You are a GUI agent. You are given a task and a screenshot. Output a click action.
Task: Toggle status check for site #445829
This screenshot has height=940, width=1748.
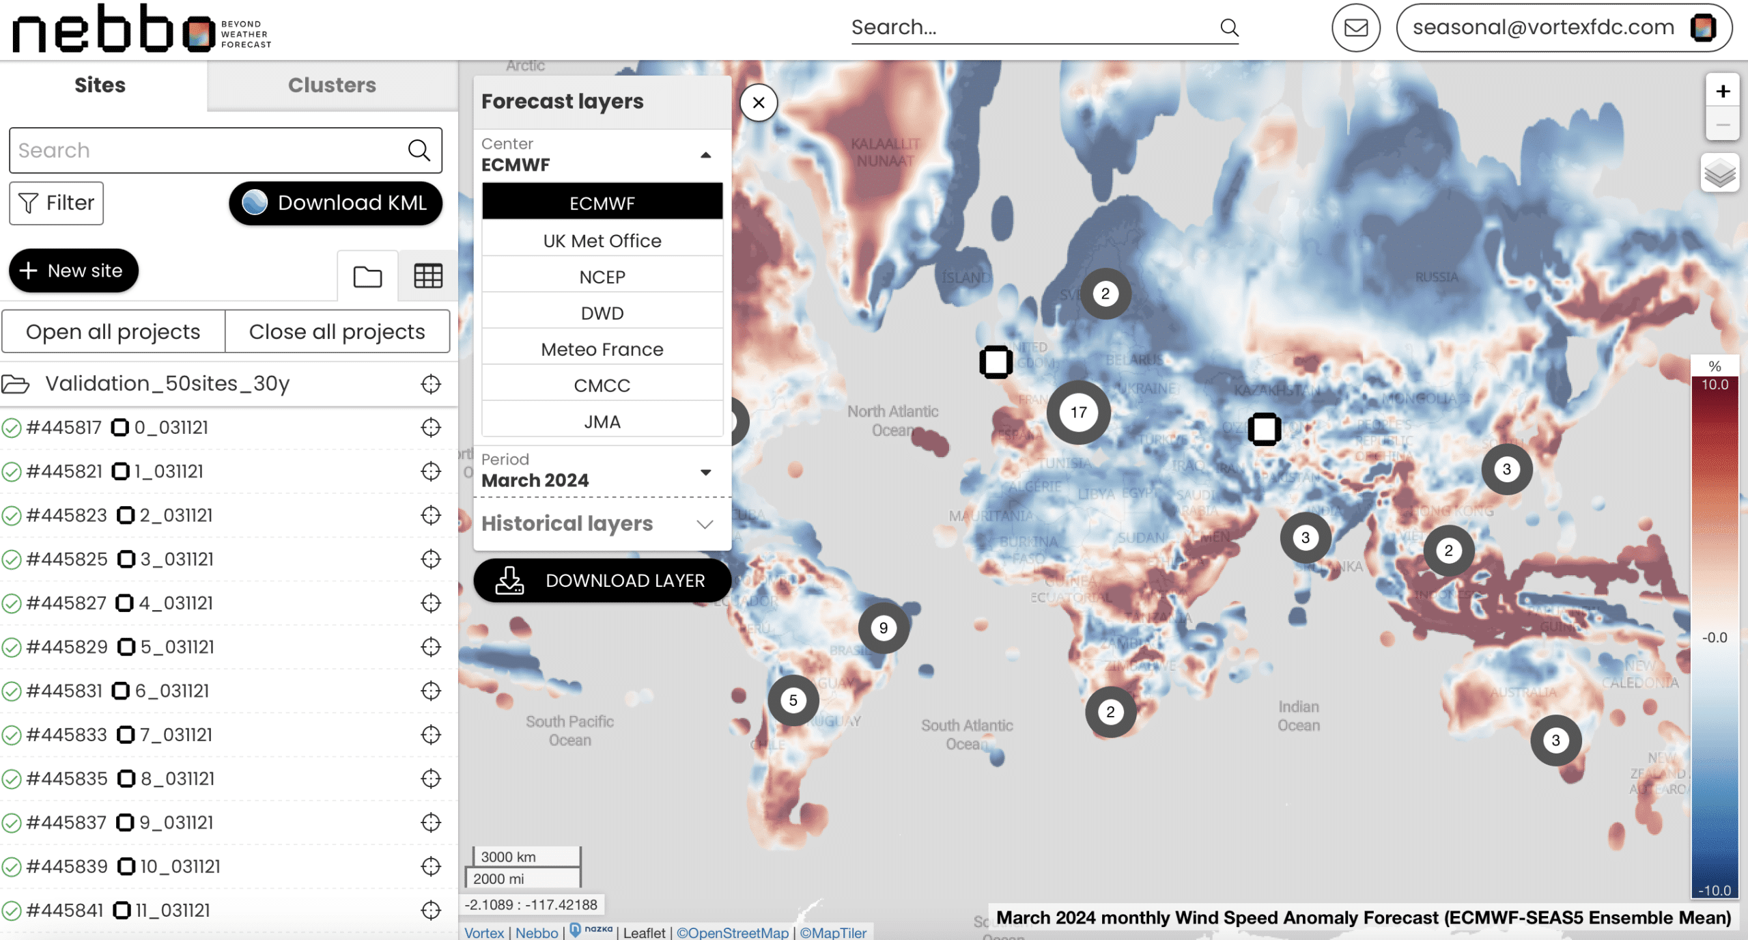(11, 648)
